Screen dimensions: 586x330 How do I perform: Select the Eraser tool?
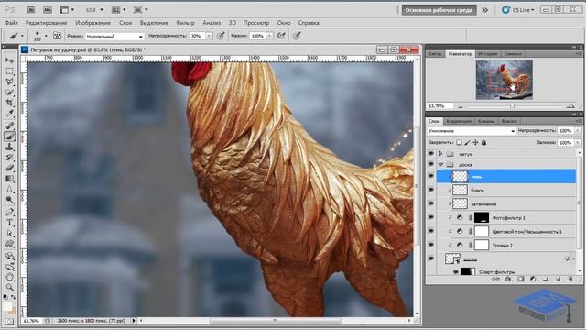(10, 168)
